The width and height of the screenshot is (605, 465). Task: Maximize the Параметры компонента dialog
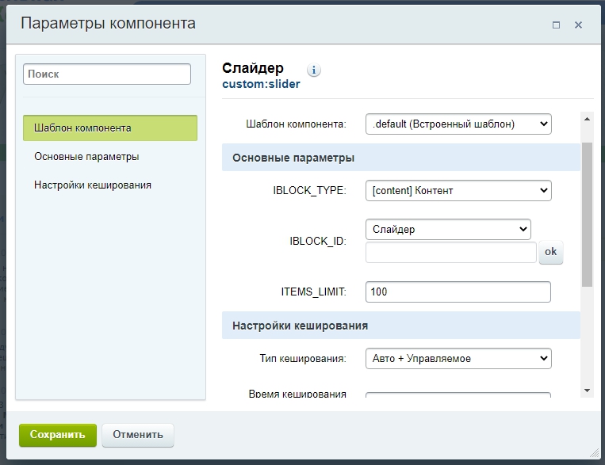click(556, 25)
